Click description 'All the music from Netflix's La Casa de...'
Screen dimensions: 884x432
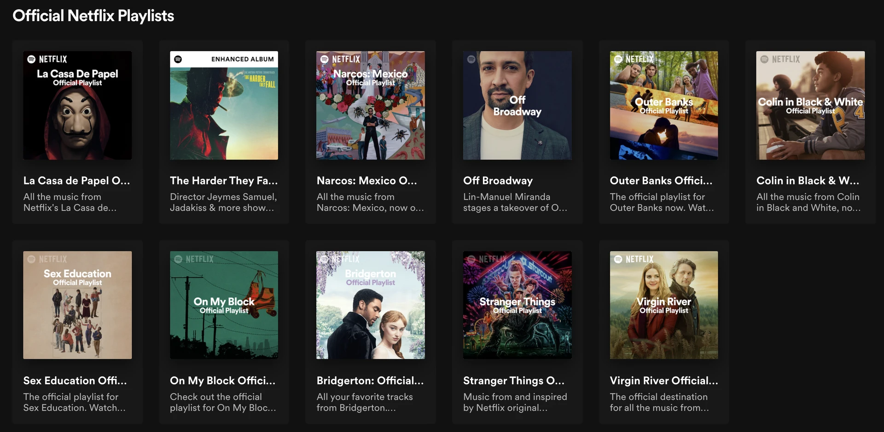(70, 202)
